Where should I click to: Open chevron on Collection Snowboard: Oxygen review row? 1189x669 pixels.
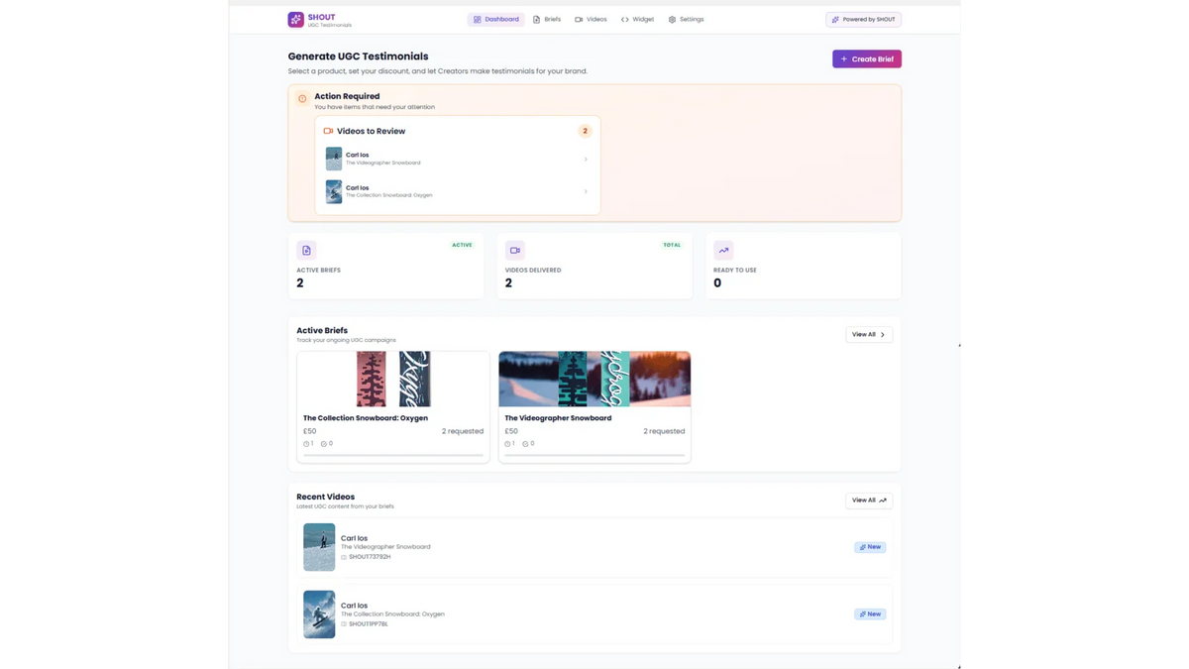[586, 191]
